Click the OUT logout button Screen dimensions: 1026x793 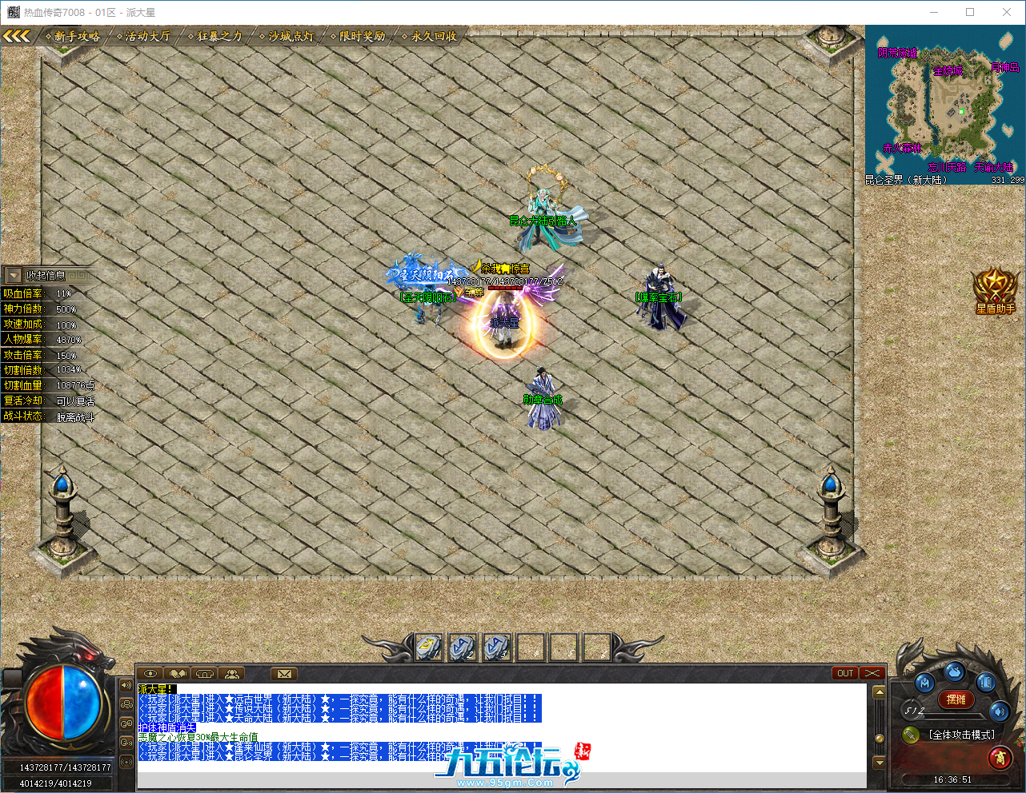click(845, 673)
